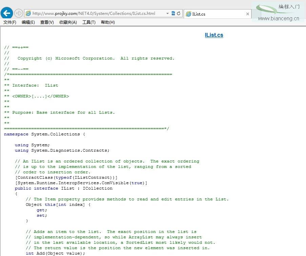This screenshot has width=306, height=256.
Task: Click the Copyright Microsoft Corporation comment line
Action: (x=89, y=58)
